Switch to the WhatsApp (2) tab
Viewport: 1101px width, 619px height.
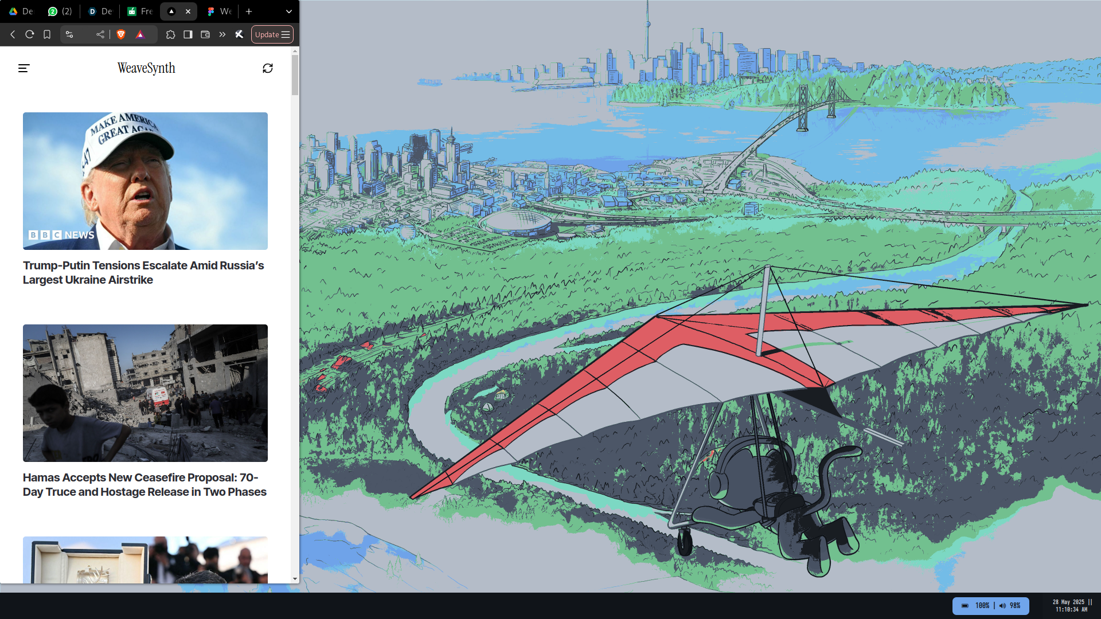60,11
